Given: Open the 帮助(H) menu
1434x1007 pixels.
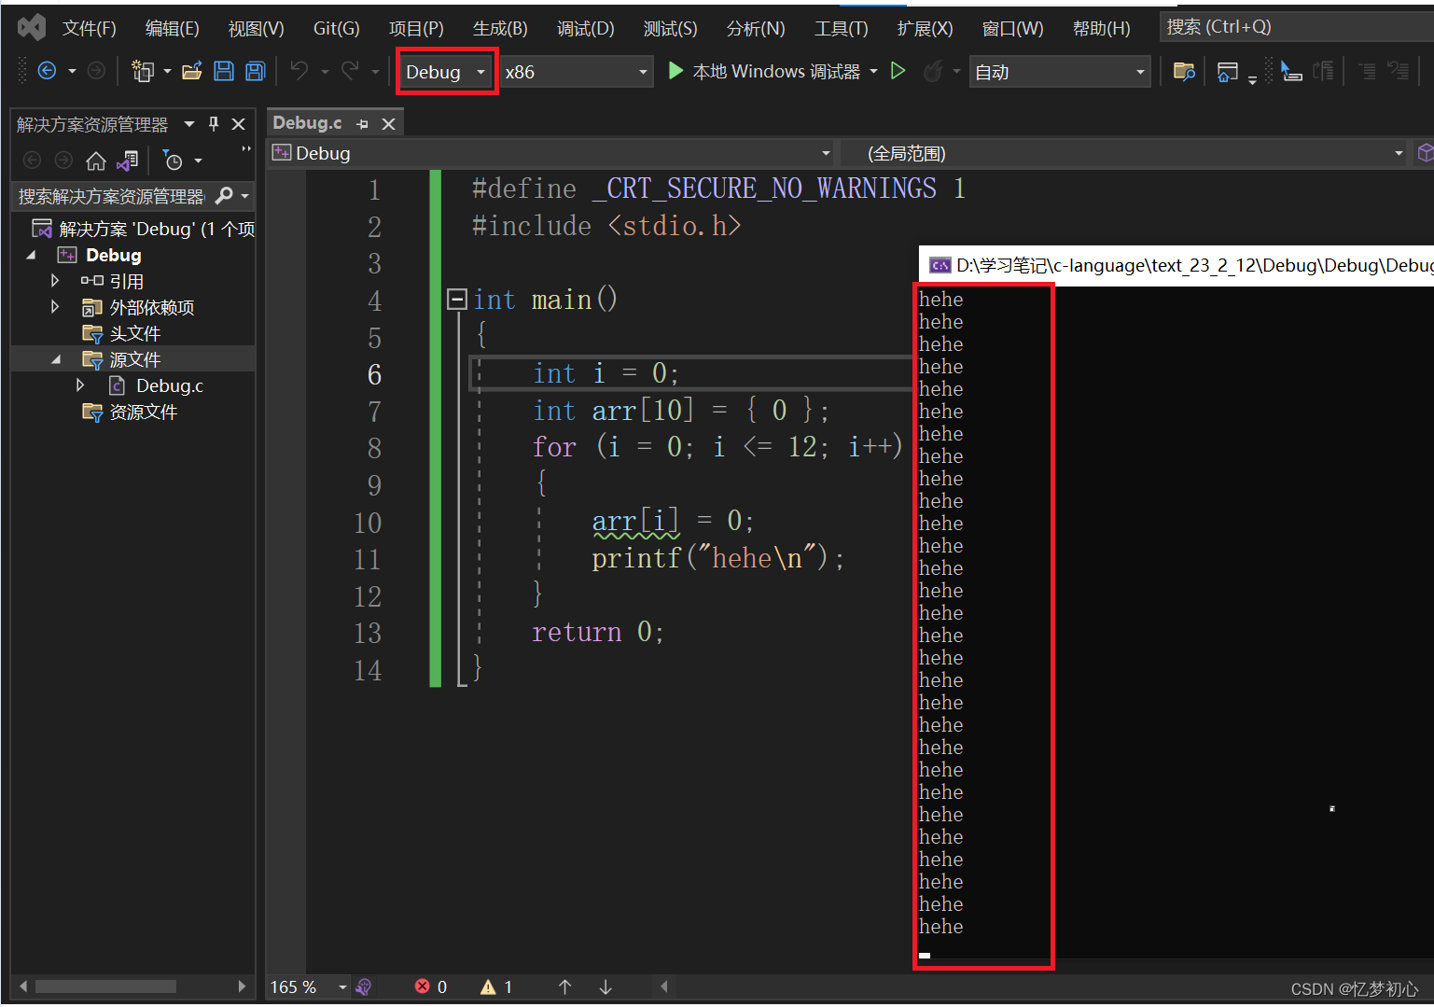Looking at the screenshot, I should pyautogui.click(x=1102, y=28).
